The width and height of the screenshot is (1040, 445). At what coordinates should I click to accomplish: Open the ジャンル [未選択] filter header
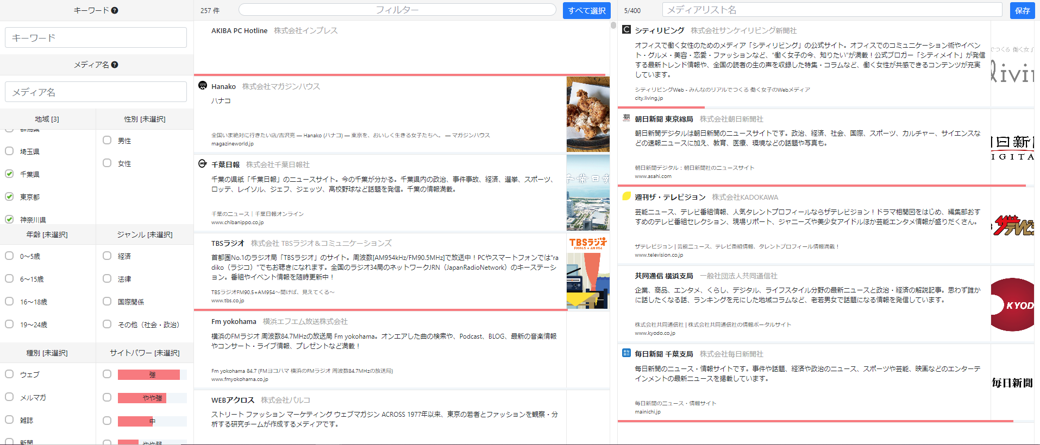coord(145,234)
